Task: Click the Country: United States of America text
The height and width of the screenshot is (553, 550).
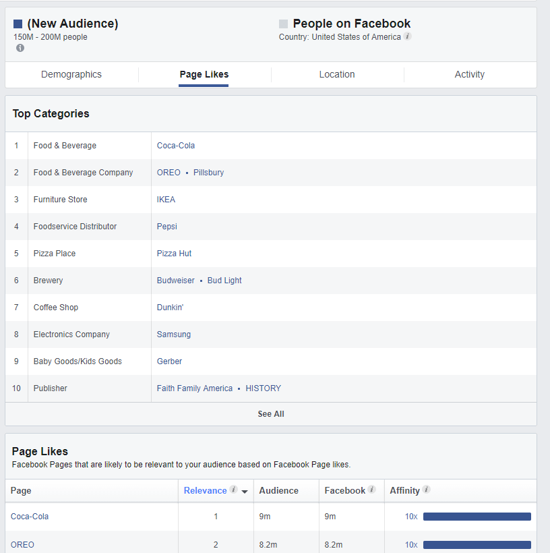Action: pyautogui.click(x=340, y=37)
